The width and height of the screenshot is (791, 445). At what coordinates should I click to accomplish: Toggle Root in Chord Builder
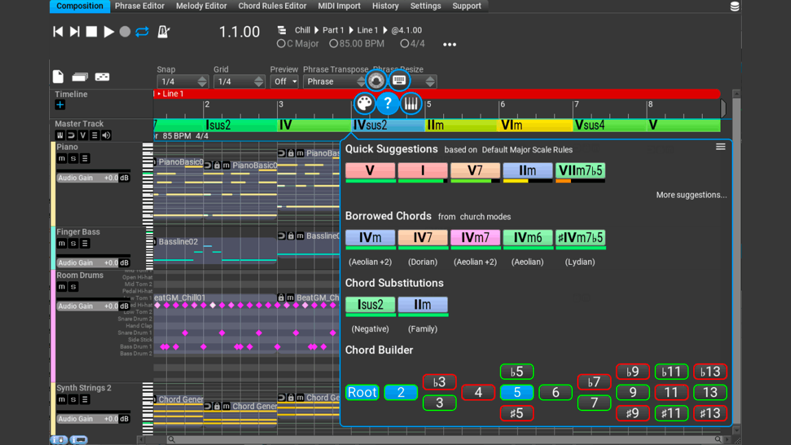[362, 392]
